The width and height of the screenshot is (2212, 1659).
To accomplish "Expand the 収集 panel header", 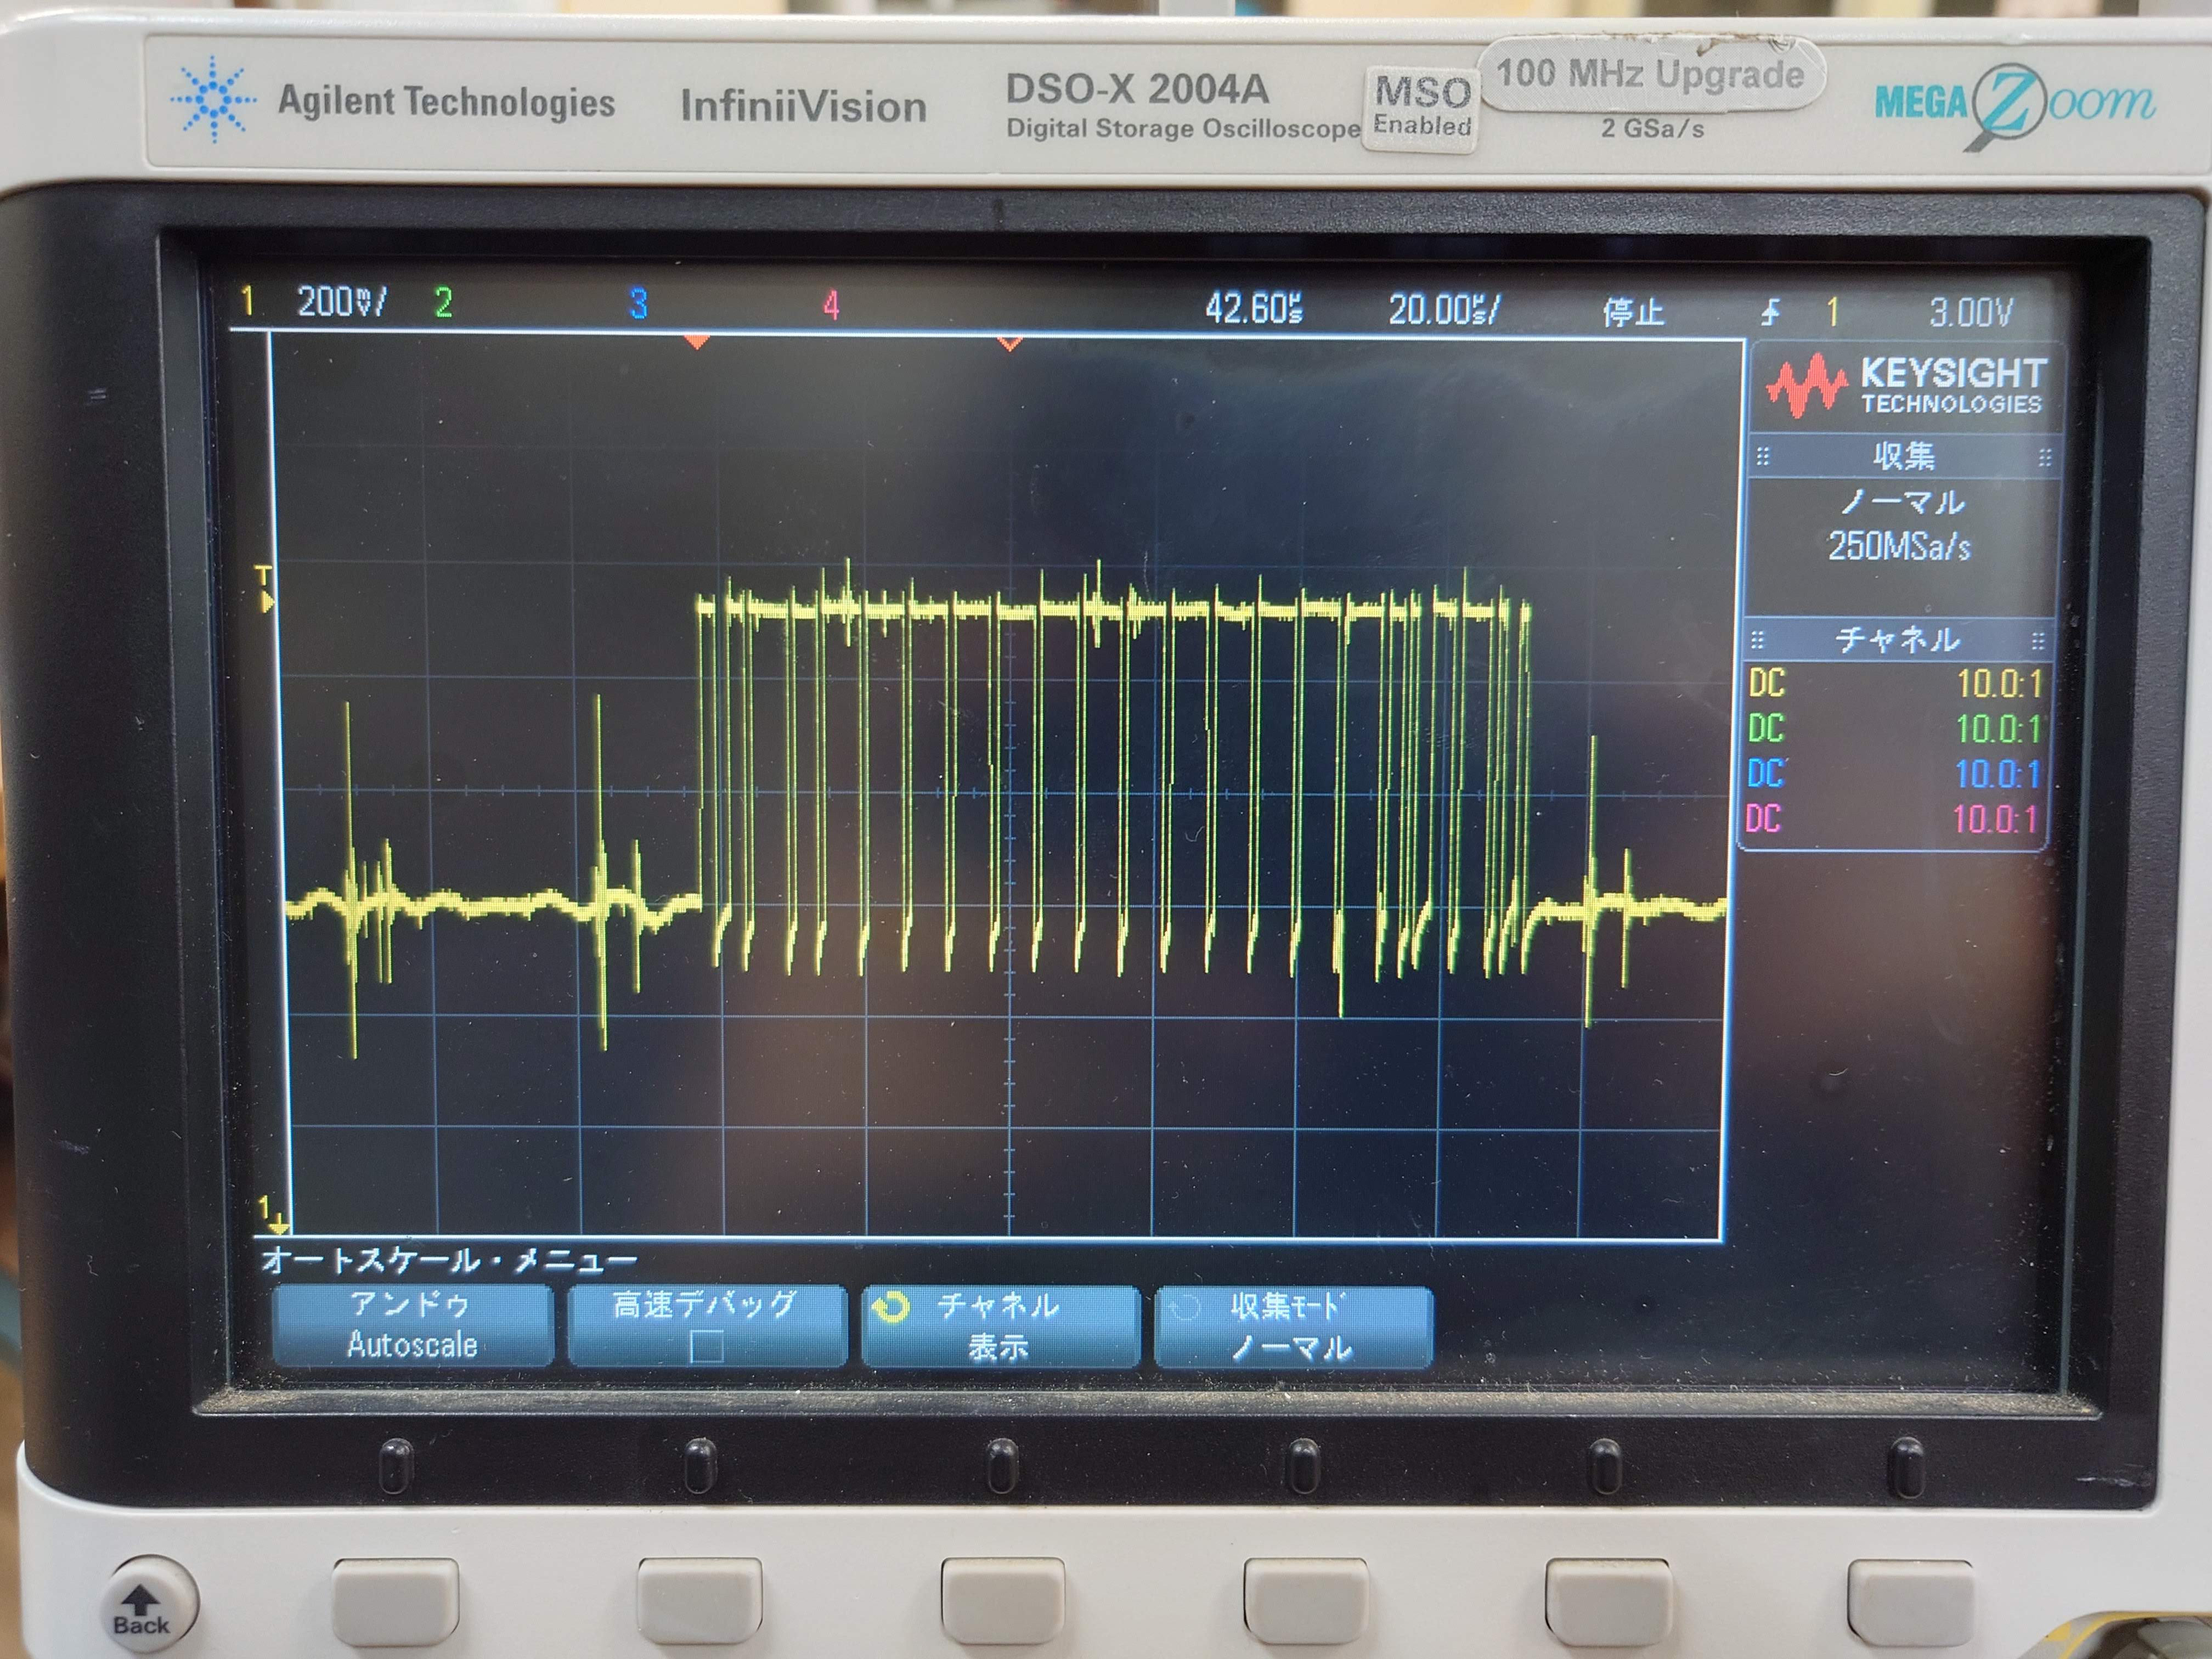I will coord(1903,457).
